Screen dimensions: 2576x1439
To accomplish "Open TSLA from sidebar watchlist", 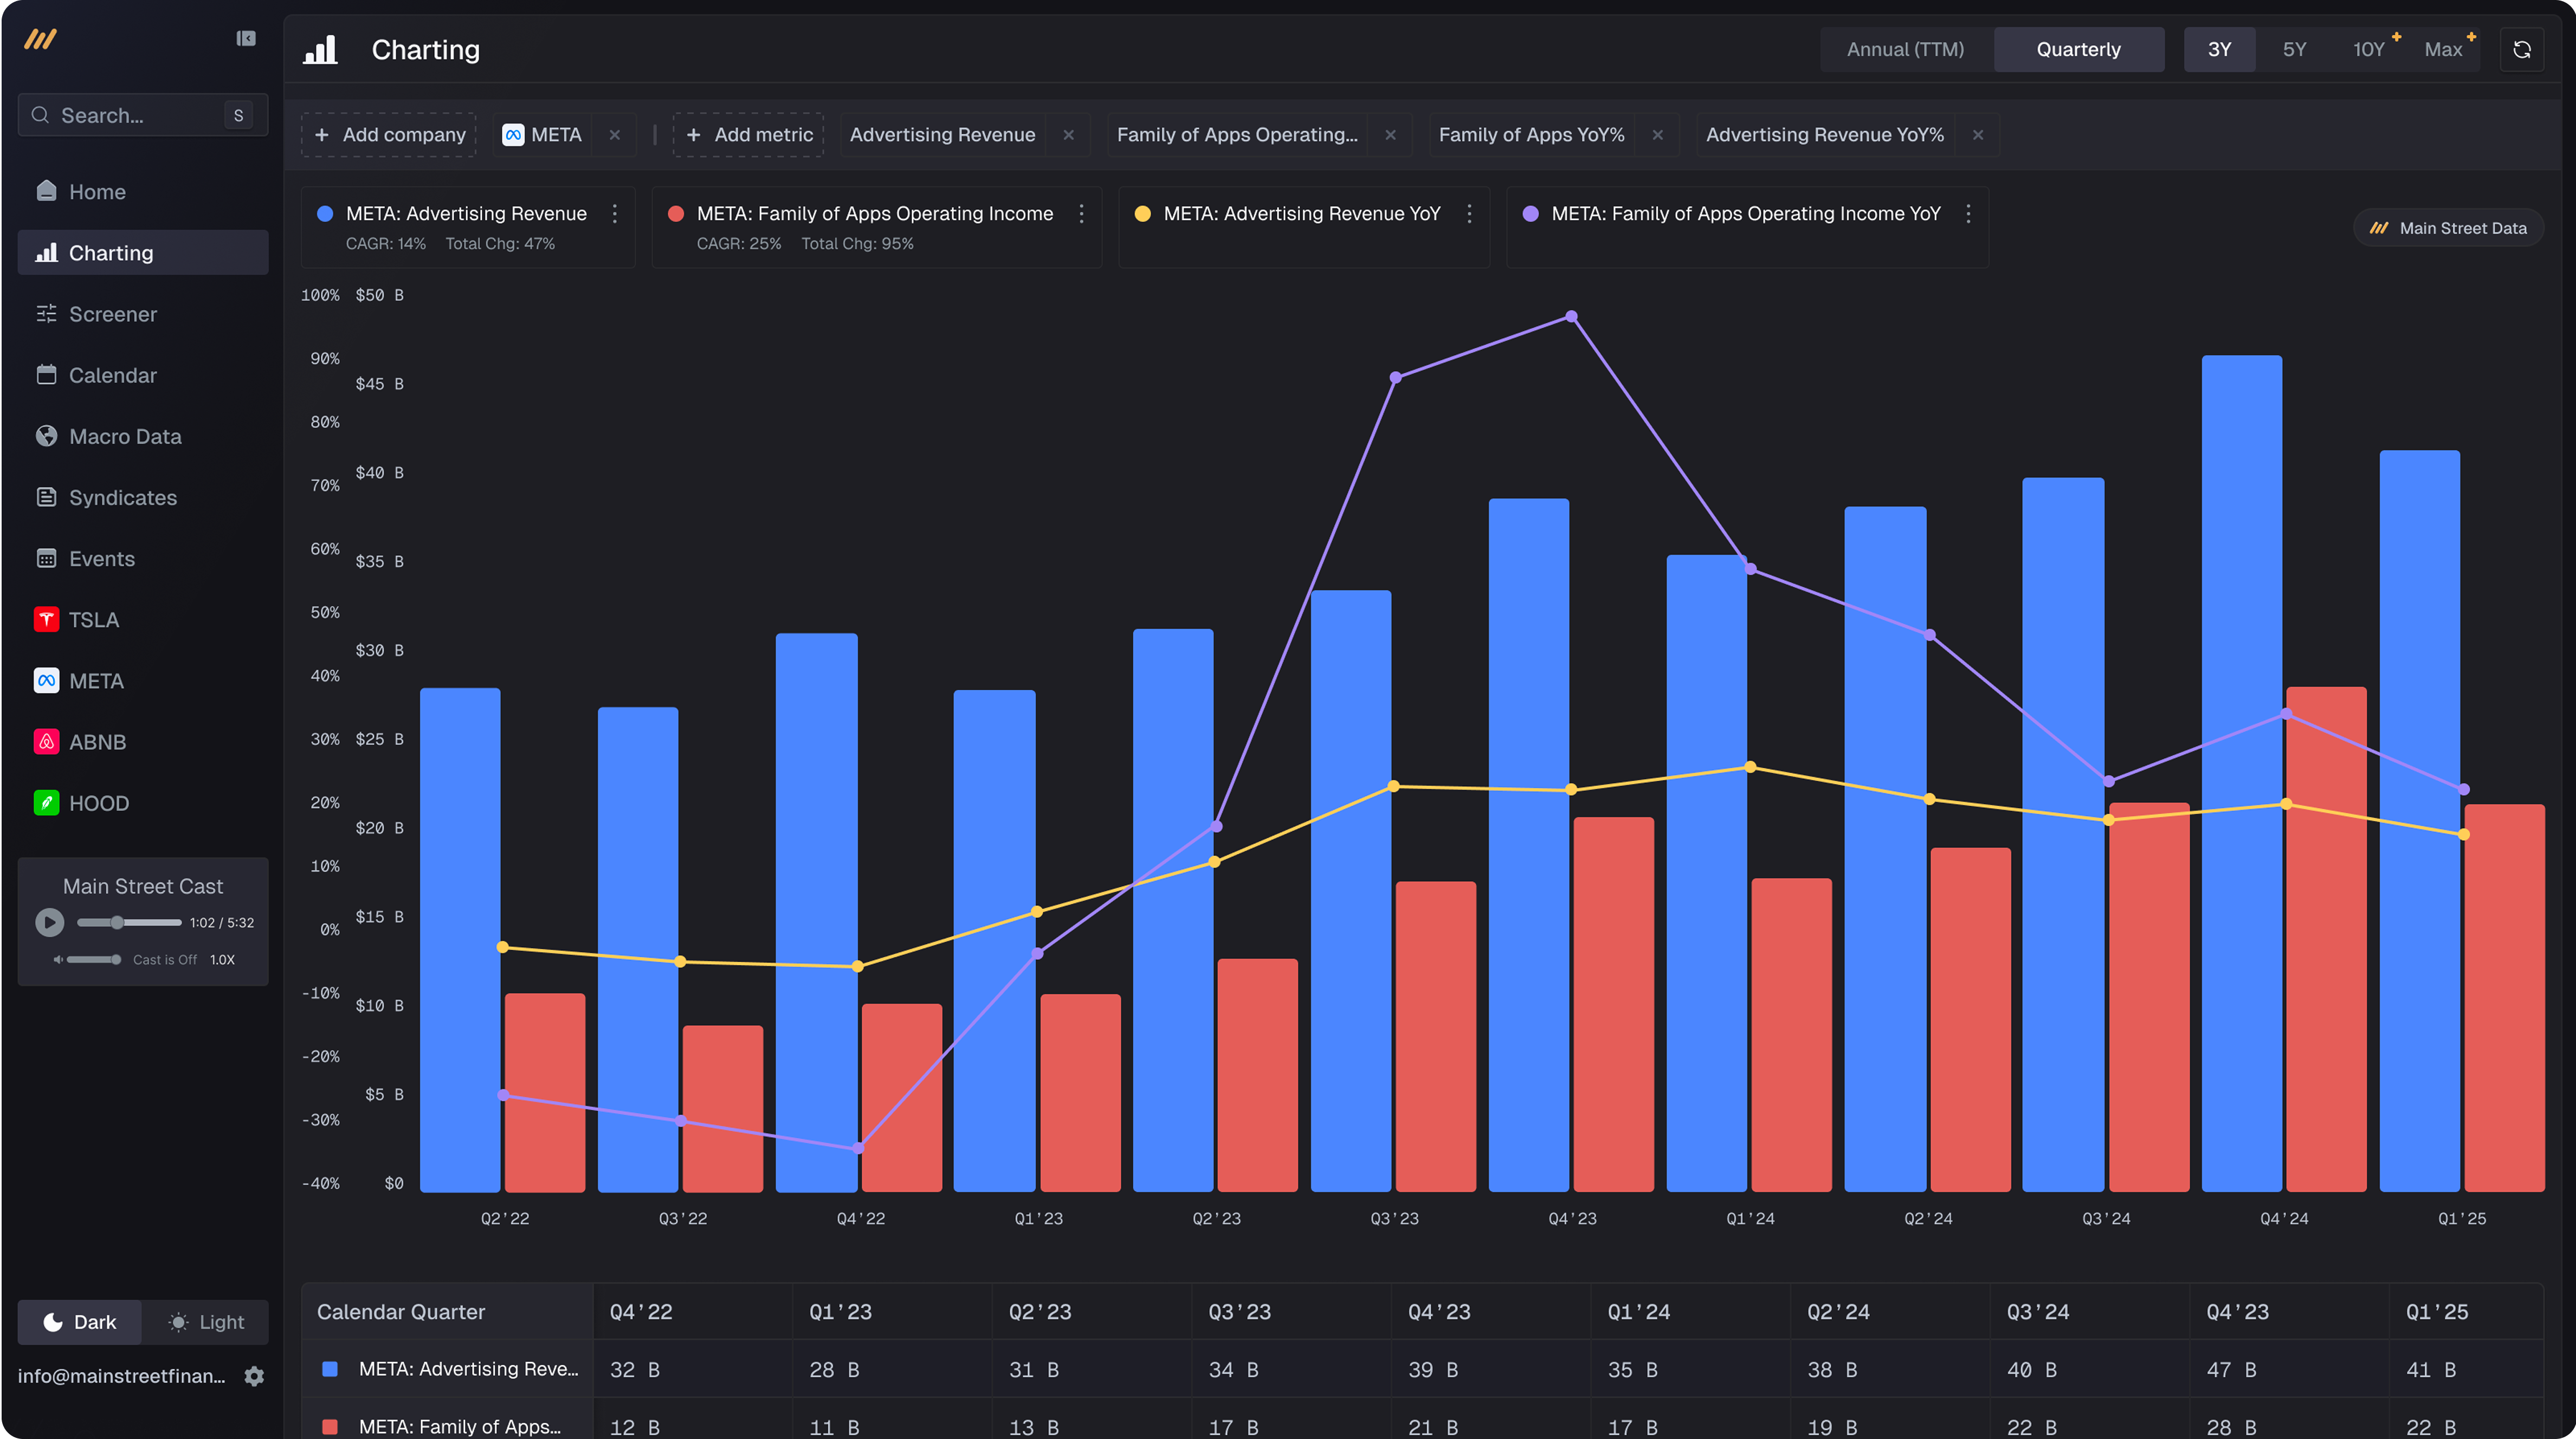I will 93,620.
